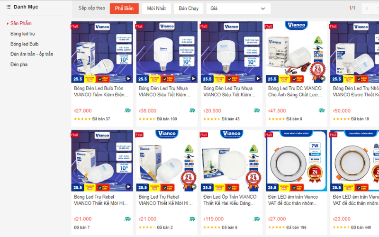Sort by Mới Nhất
Viewport: 379px width, 237px height.
tap(156, 9)
